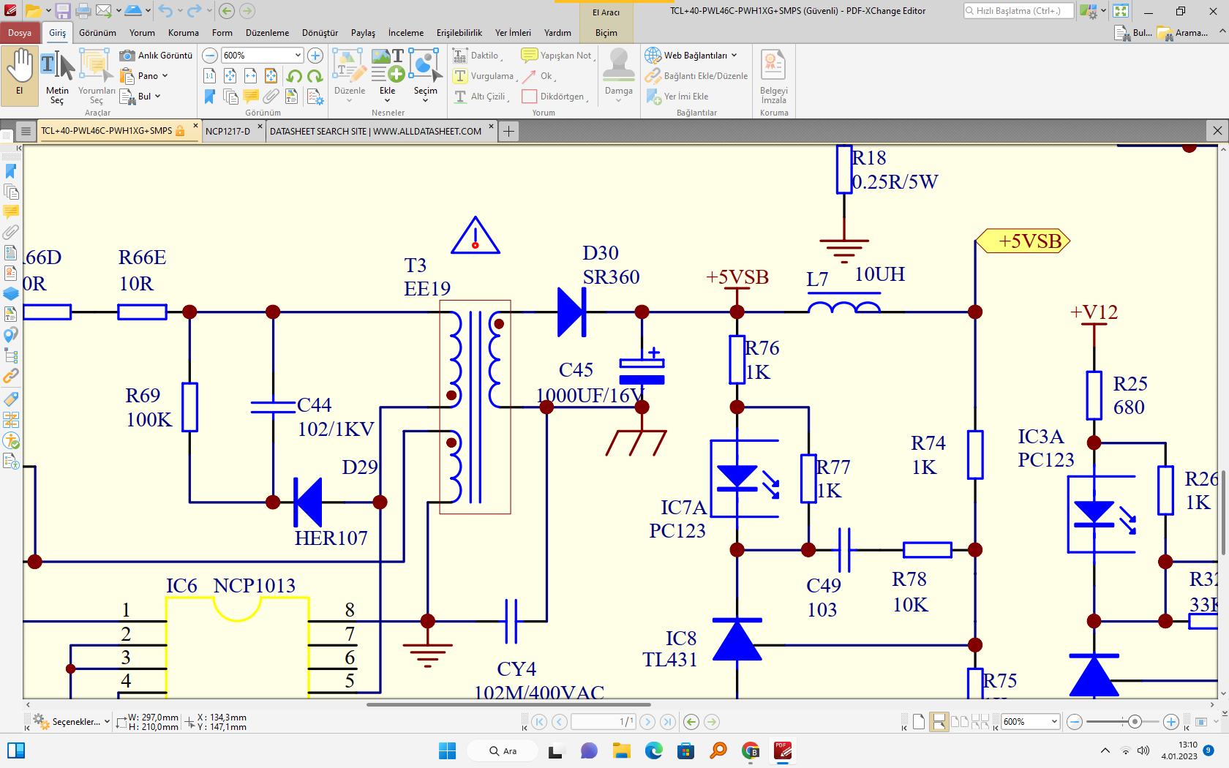Expand the Web Bağlantıları dropdown
Viewport: 1229px width, 768px height.
[691, 56]
